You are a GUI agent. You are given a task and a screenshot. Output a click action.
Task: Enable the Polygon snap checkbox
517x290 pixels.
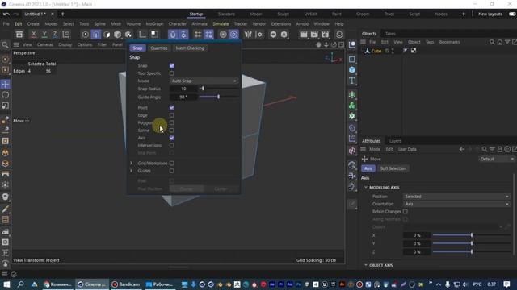pos(172,122)
